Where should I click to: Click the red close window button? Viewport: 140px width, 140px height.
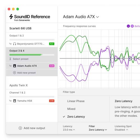[x=9, y=9]
